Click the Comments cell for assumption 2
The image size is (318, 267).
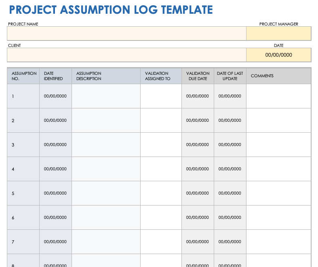(x=278, y=121)
